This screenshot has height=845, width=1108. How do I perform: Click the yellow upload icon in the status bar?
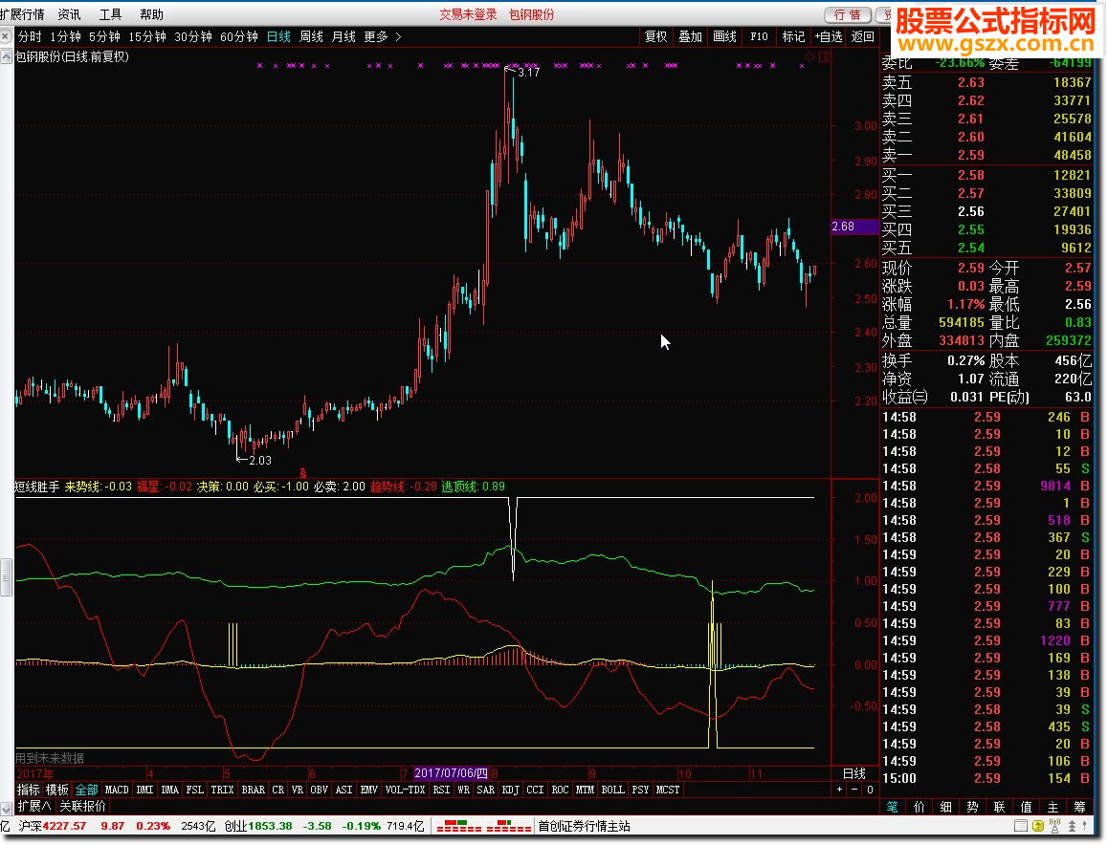1038,826
